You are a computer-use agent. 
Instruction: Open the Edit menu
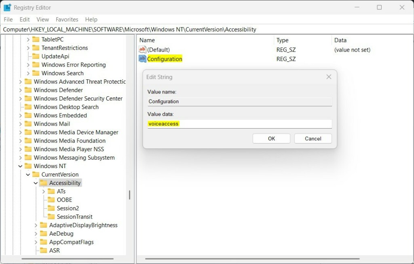[x=25, y=19]
